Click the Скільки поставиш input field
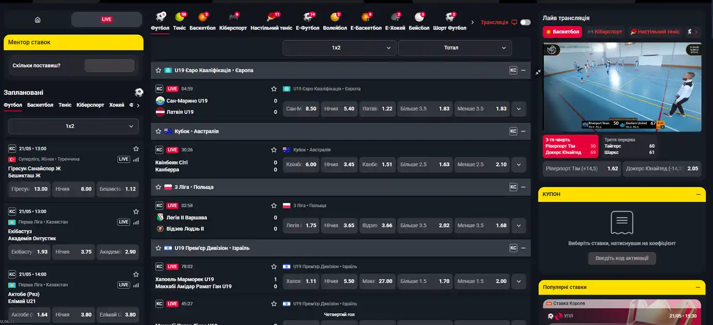The height and width of the screenshot is (325, 713). 109,65
